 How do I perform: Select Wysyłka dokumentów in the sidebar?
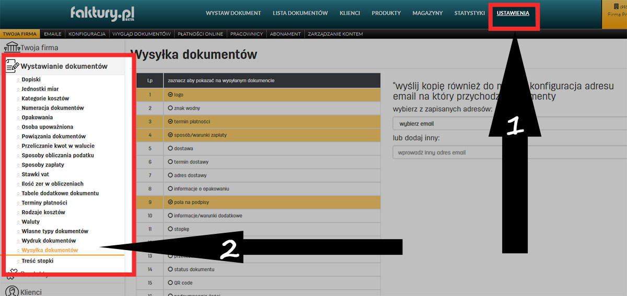click(x=50, y=250)
